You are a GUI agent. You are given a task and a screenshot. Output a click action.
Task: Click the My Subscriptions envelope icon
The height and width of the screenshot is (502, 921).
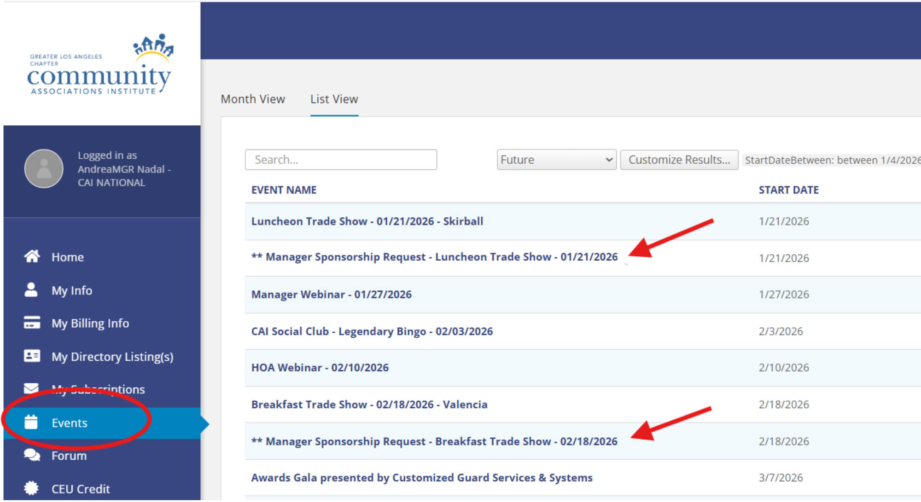coord(31,388)
